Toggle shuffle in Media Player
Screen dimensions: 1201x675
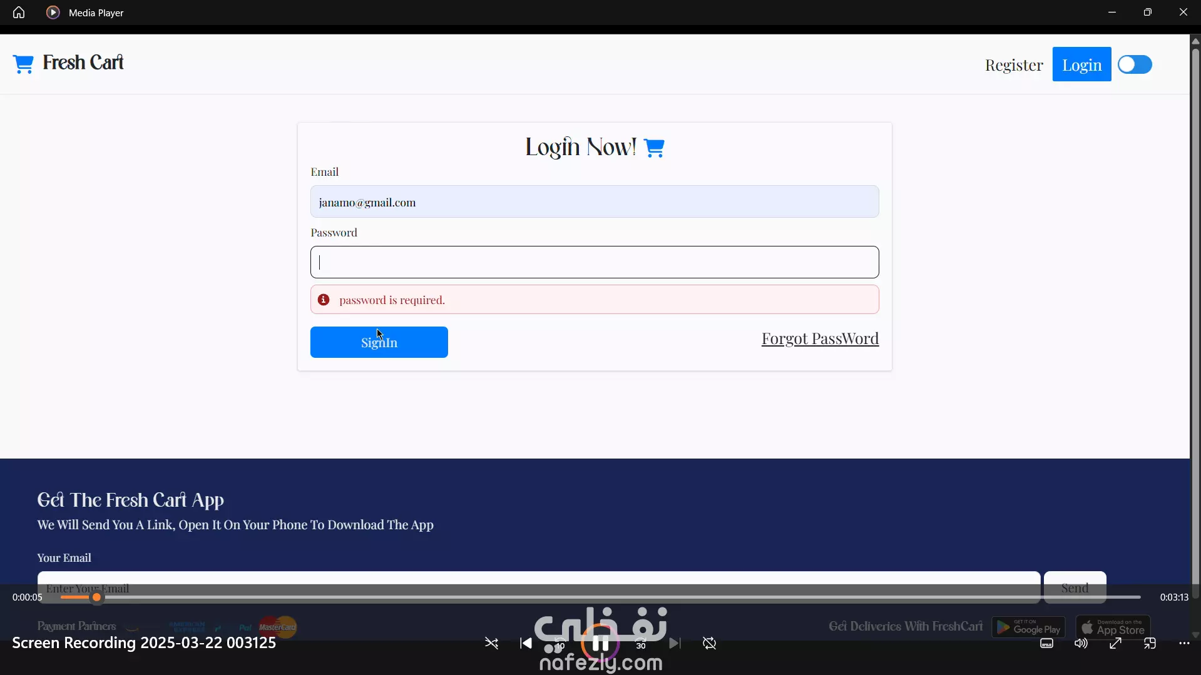[491, 643]
